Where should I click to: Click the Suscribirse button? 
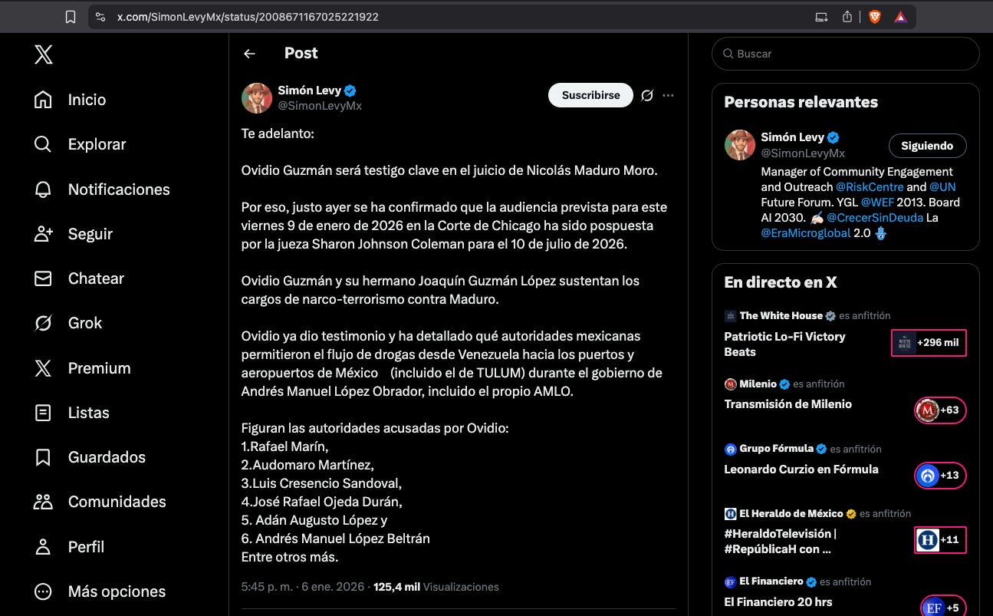tap(590, 95)
